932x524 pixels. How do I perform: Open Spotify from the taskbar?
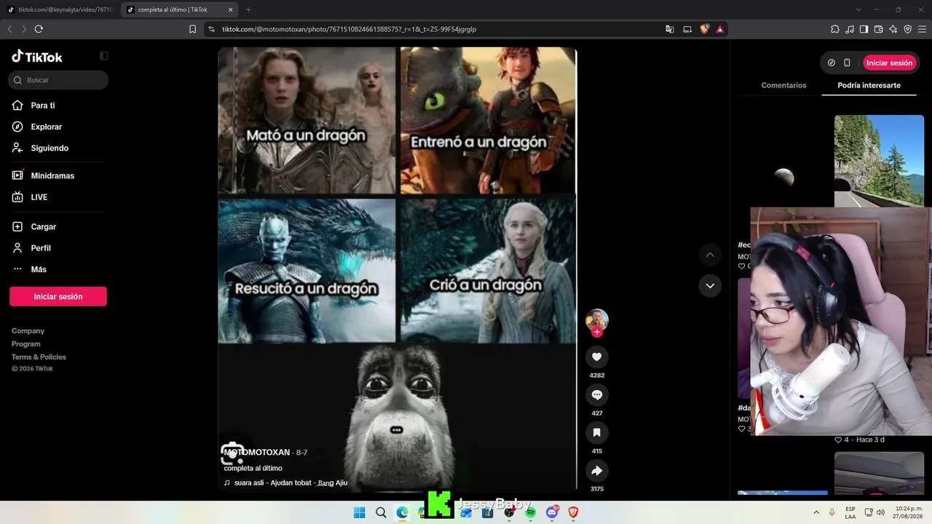pos(531,513)
